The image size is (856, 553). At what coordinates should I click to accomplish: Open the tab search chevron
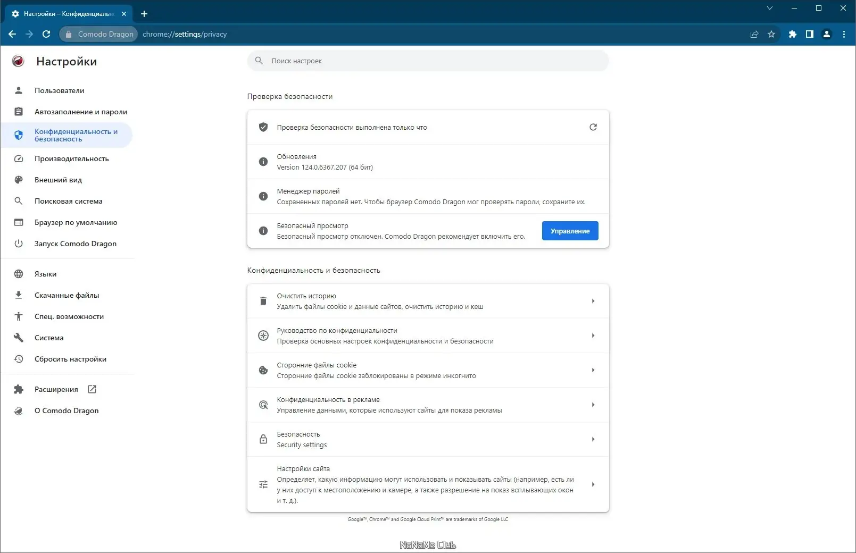tap(770, 8)
